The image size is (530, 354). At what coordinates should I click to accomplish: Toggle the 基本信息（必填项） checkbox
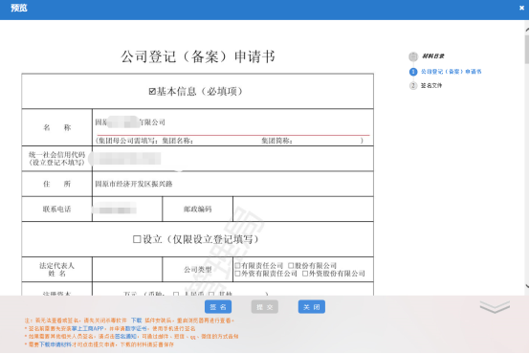(152, 91)
